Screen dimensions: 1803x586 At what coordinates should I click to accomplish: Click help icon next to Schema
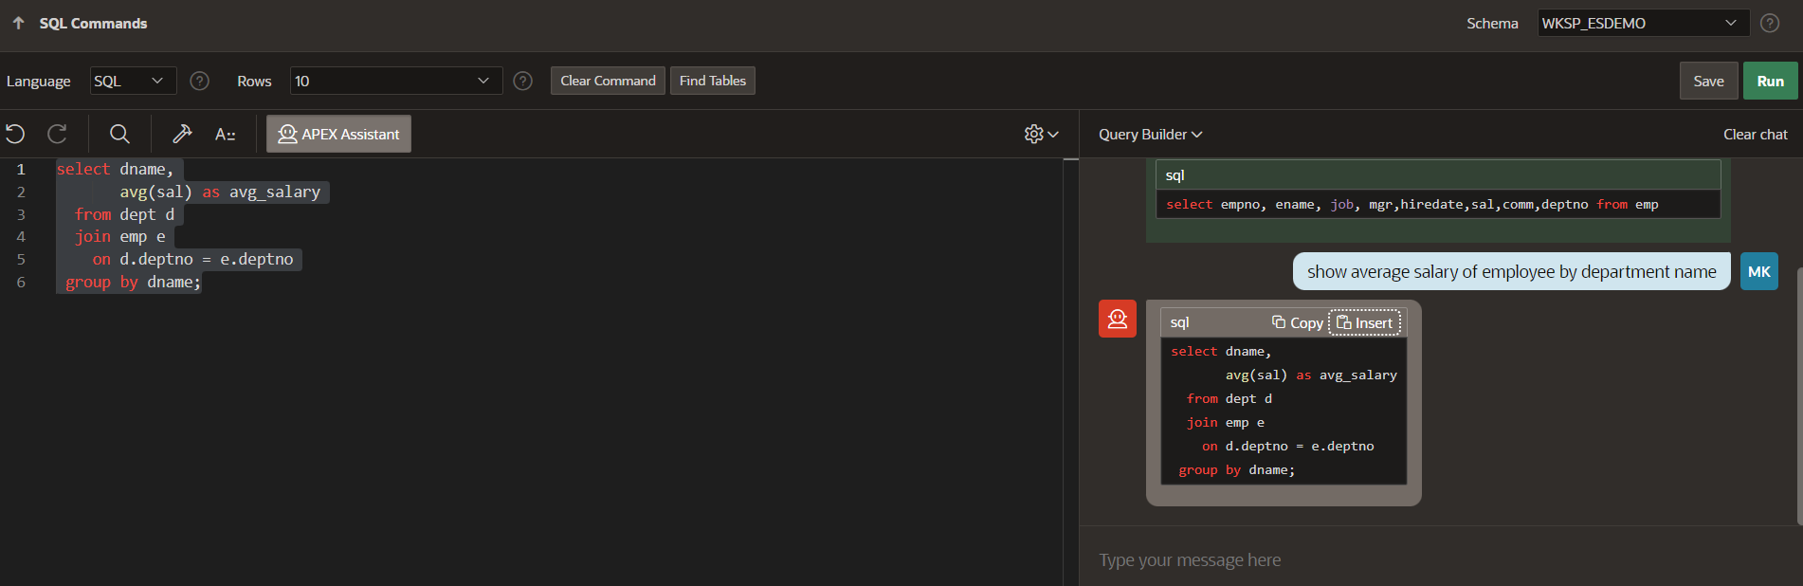pos(1769,23)
